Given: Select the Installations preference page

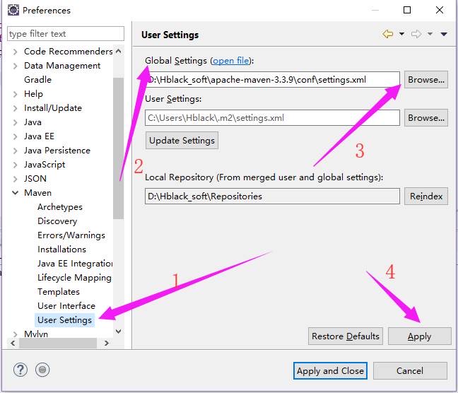Looking at the screenshot, I should (x=61, y=250).
